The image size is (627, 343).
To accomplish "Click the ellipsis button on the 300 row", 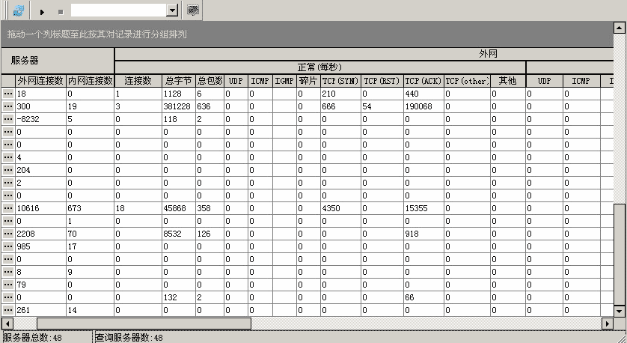I will point(8,106).
